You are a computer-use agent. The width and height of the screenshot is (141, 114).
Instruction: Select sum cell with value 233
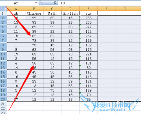[89, 18]
